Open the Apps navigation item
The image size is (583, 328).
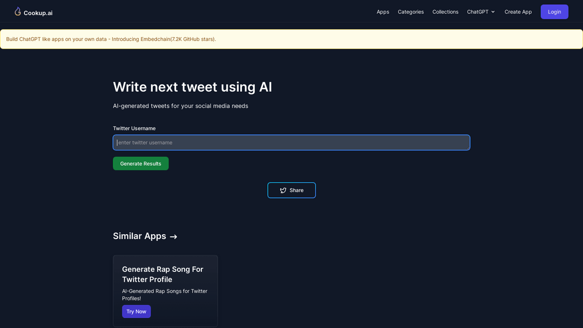(x=383, y=12)
